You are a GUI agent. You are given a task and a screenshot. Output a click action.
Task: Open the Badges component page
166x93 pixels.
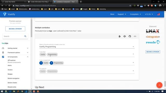pos(10,74)
